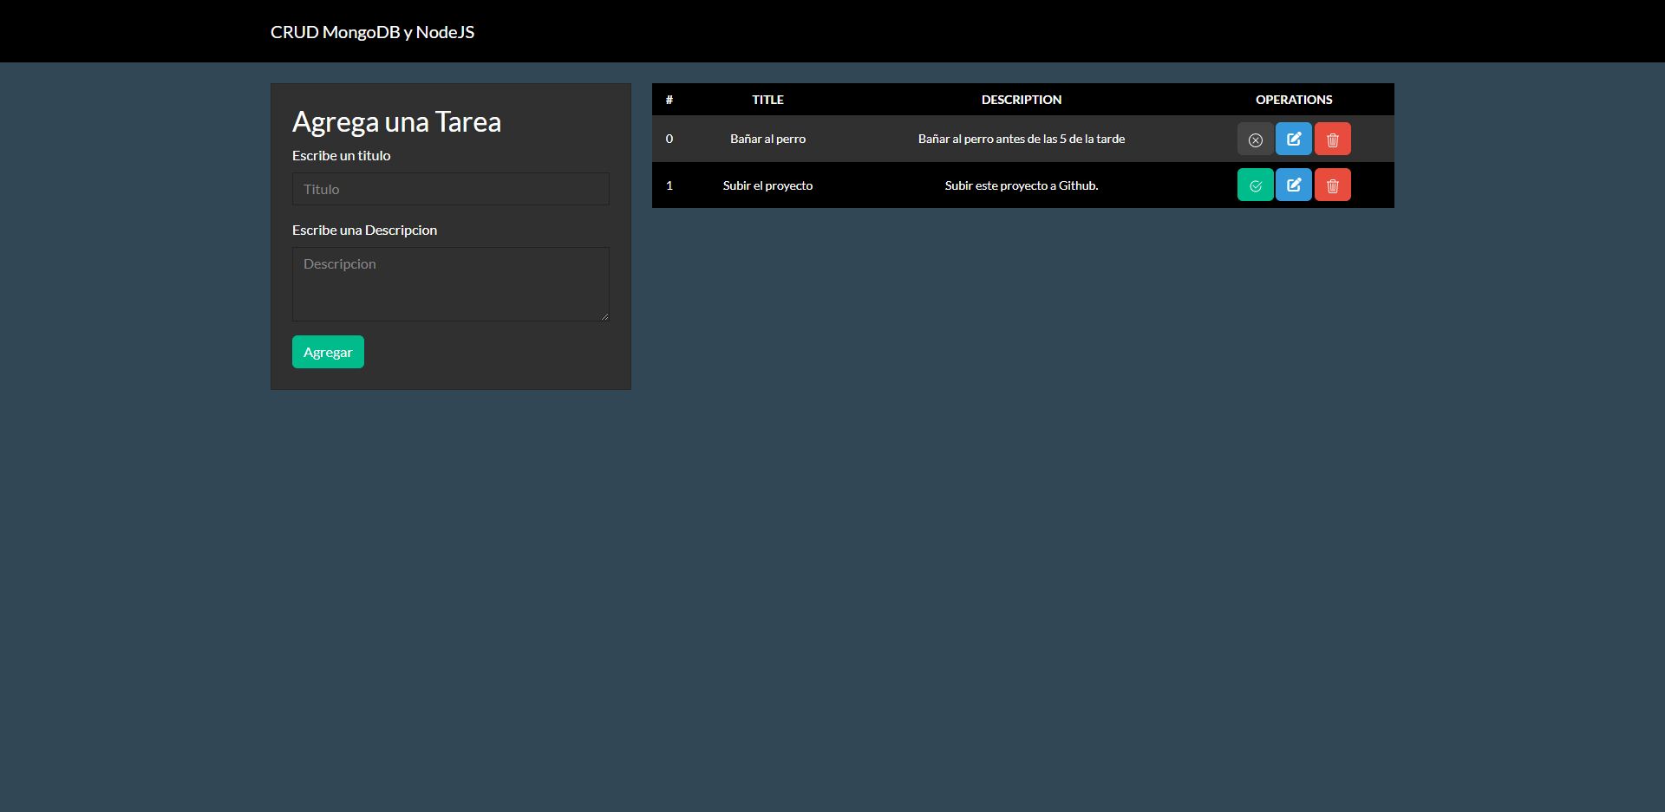1665x812 pixels.
Task: Click row index '1' cell
Action: click(669, 185)
